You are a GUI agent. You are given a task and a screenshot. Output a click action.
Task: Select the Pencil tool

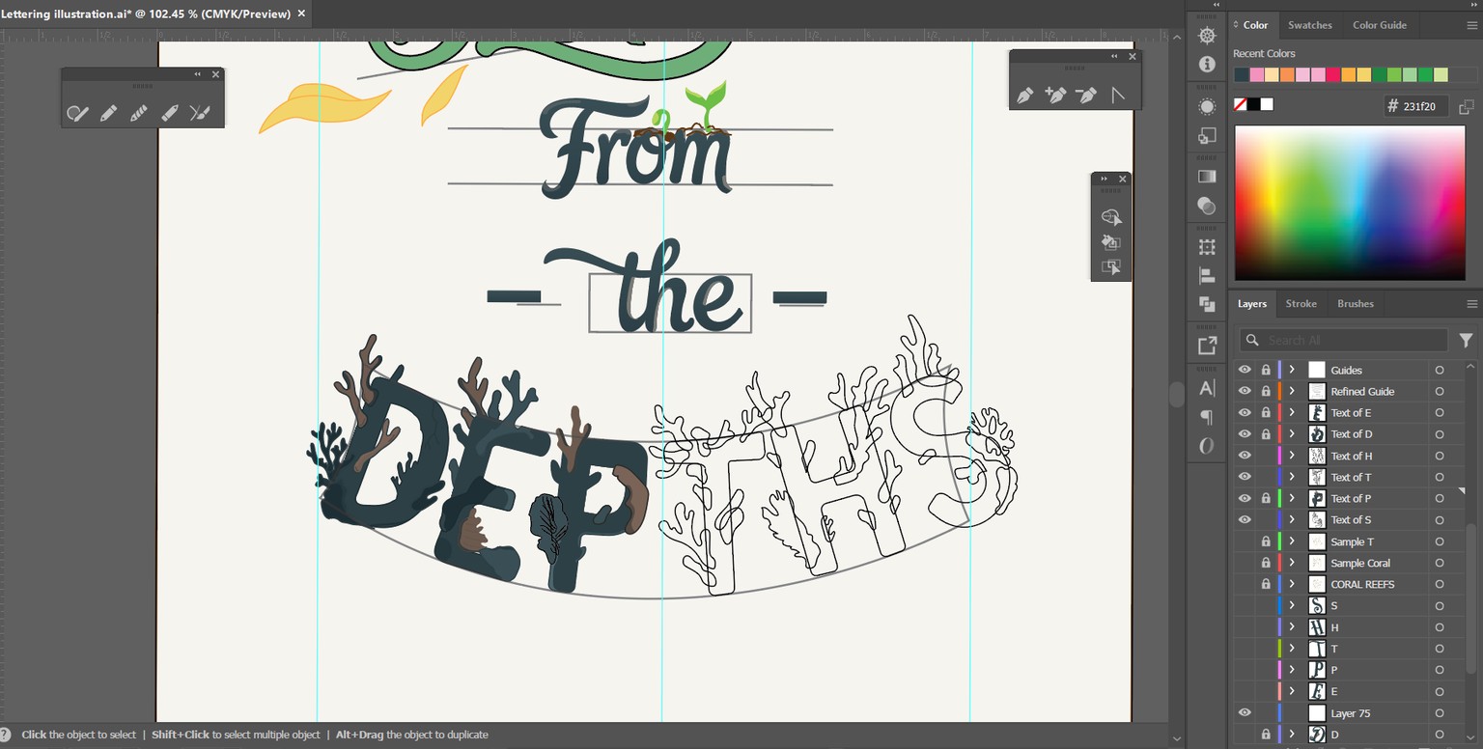pyautogui.click(x=109, y=113)
